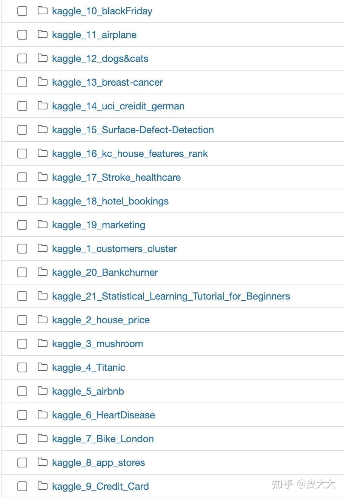The width and height of the screenshot is (344, 498).
Task: Open kaggle_17_Stroke_healthcare folder
Action: pyautogui.click(x=117, y=177)
